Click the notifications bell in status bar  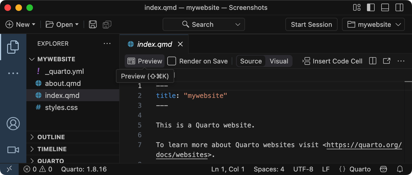(400, 169)
